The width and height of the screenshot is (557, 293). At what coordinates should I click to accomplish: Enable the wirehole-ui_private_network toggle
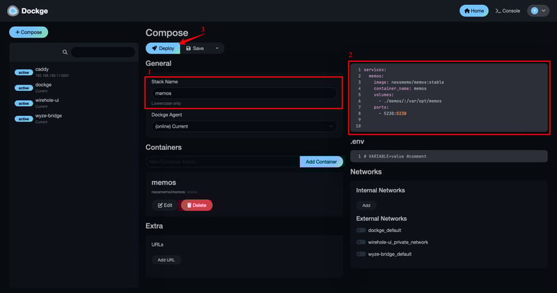(361, 242)
